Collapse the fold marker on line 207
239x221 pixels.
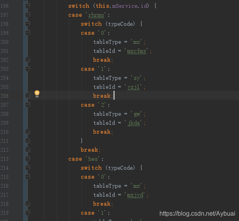(27, 105)
